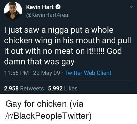Click the Likes label
This screenshot has width=137, height=124.
71,88
